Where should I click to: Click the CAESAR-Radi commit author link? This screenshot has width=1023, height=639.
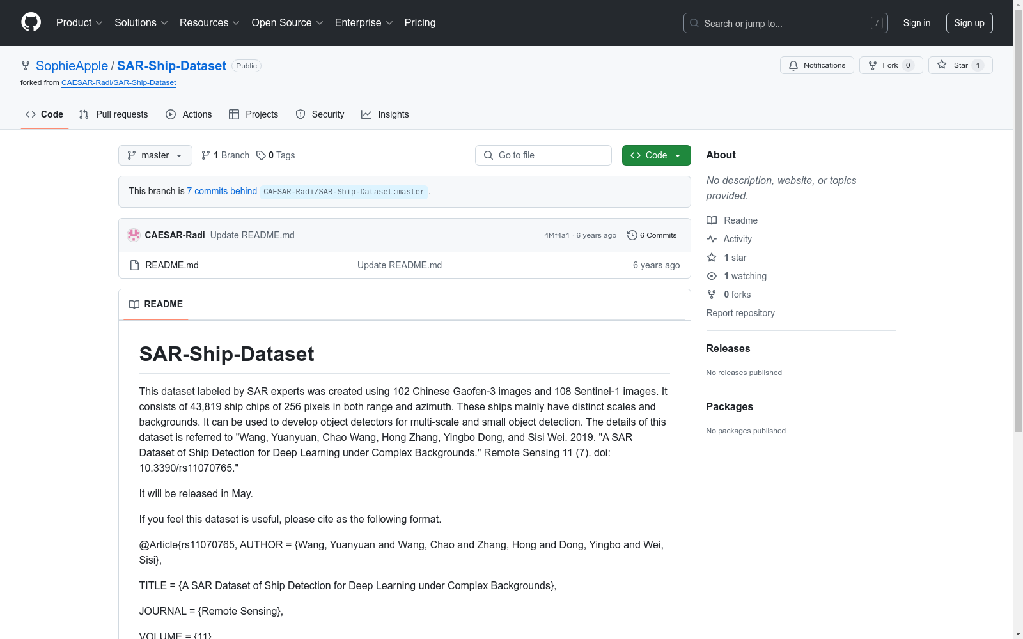tap(175, 235)
